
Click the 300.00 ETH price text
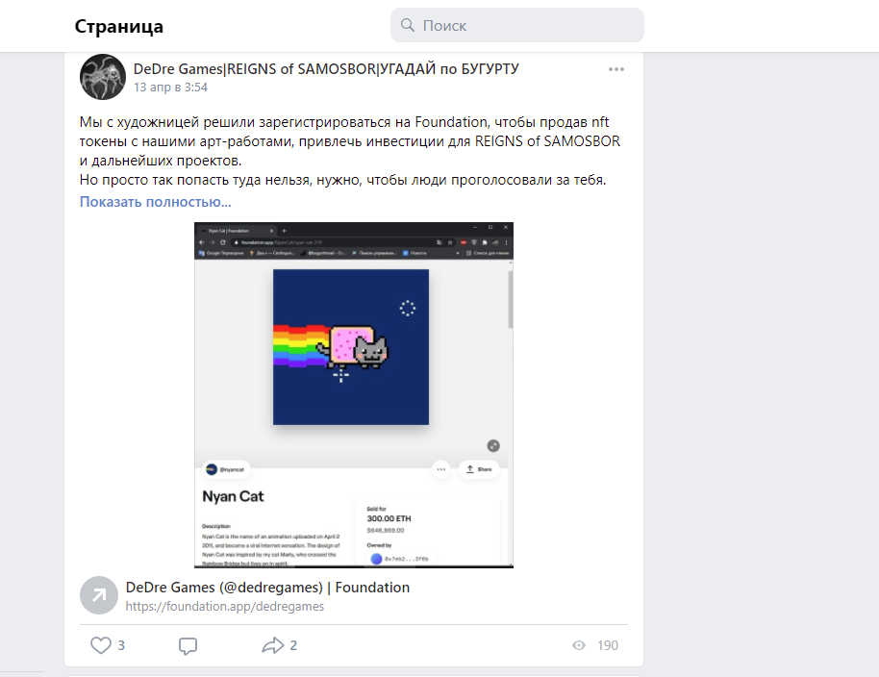(389, 518)
